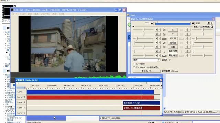Jump to the object's last frame arrow
This screenshot has width=220, height=123.
point(193,24)
